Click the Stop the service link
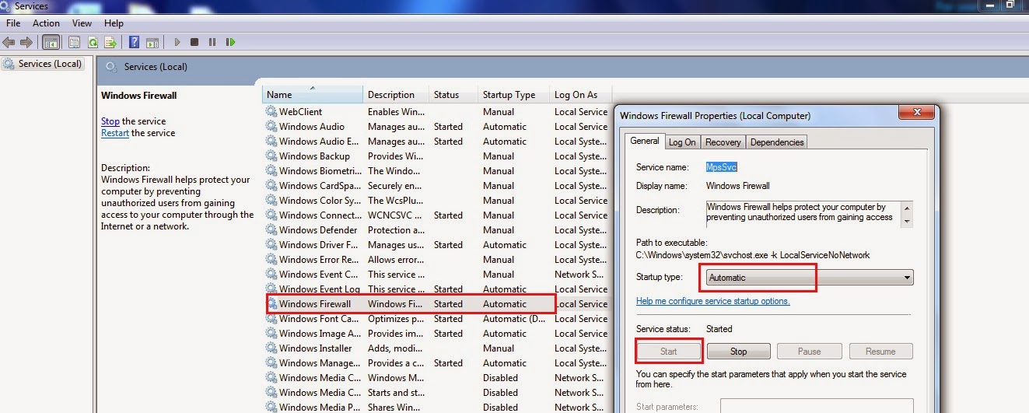Screen dimensions: 1029x413 pos(110,121)
